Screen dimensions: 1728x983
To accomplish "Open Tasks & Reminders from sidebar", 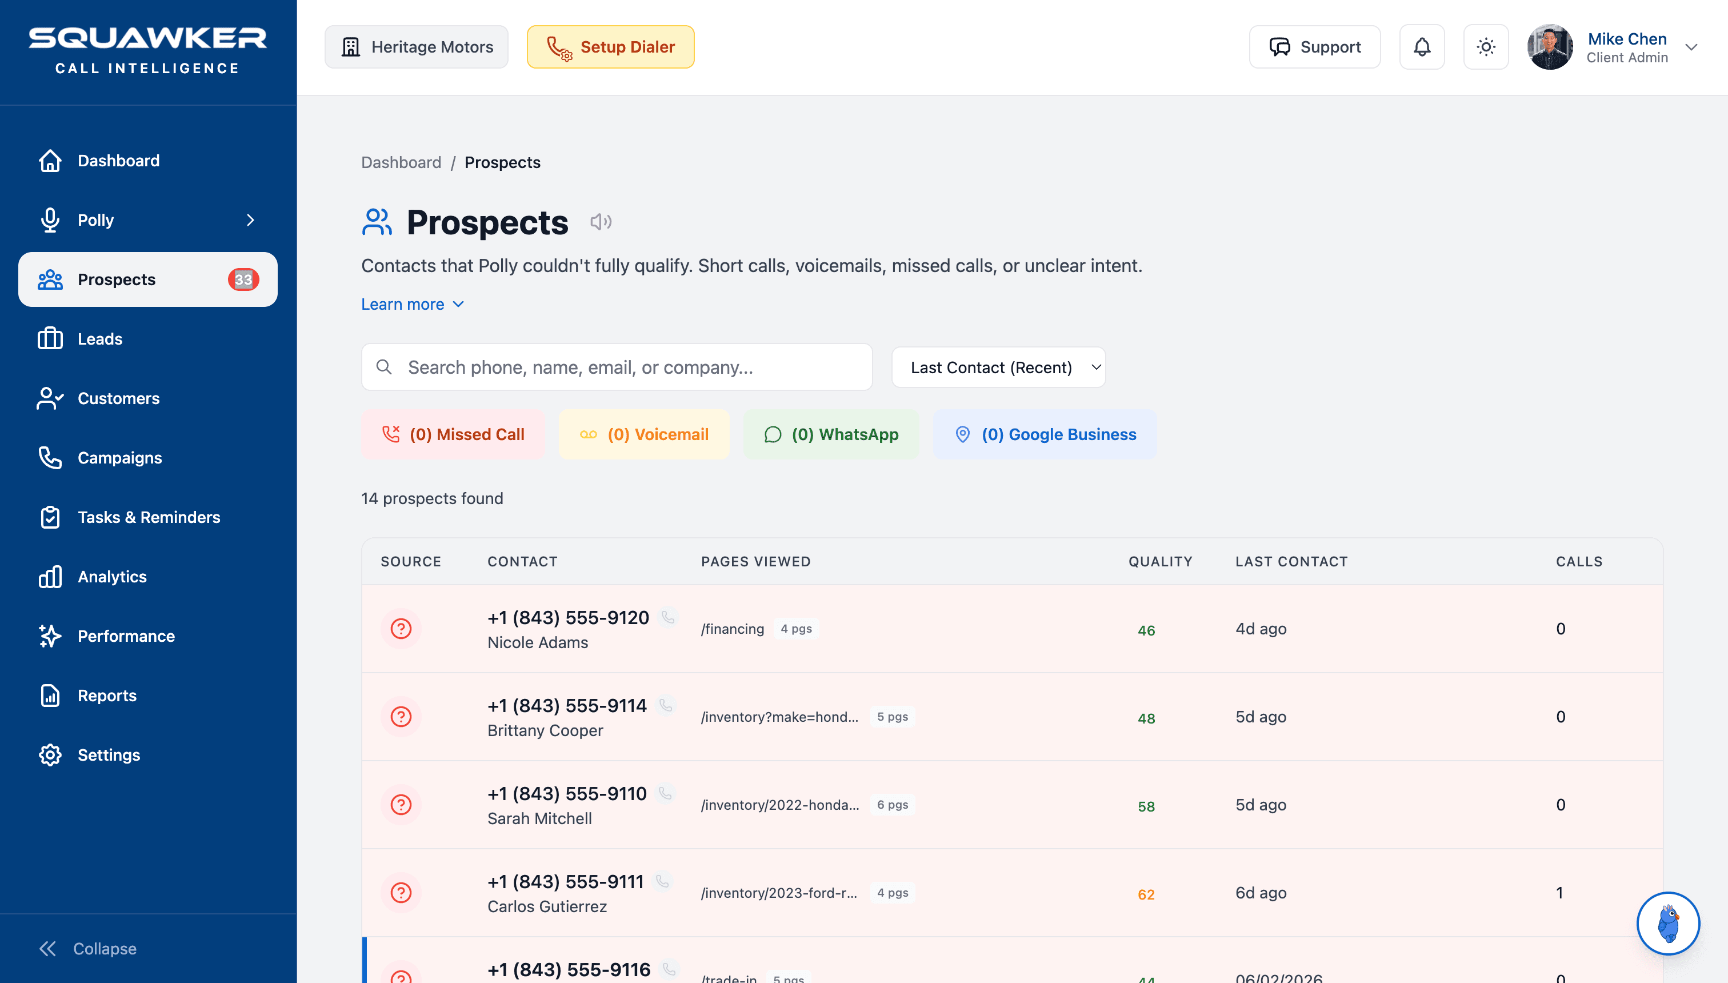I will click(x=149, y=517).
